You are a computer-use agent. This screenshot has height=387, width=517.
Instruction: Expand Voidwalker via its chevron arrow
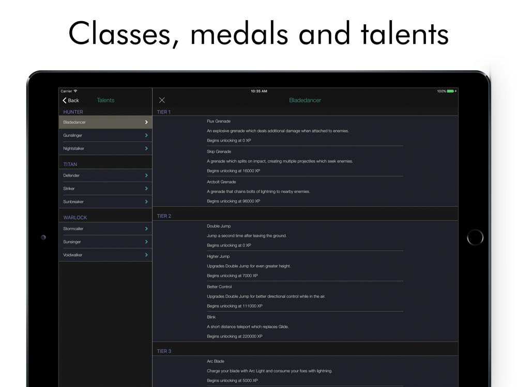[x=146, y=255]
